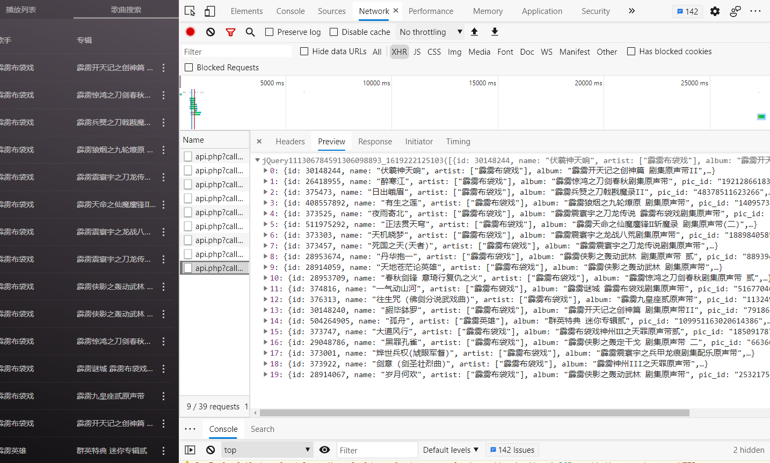
Task: Switch to 歌曲搜索 tab in player
Action: pos(126,10)
